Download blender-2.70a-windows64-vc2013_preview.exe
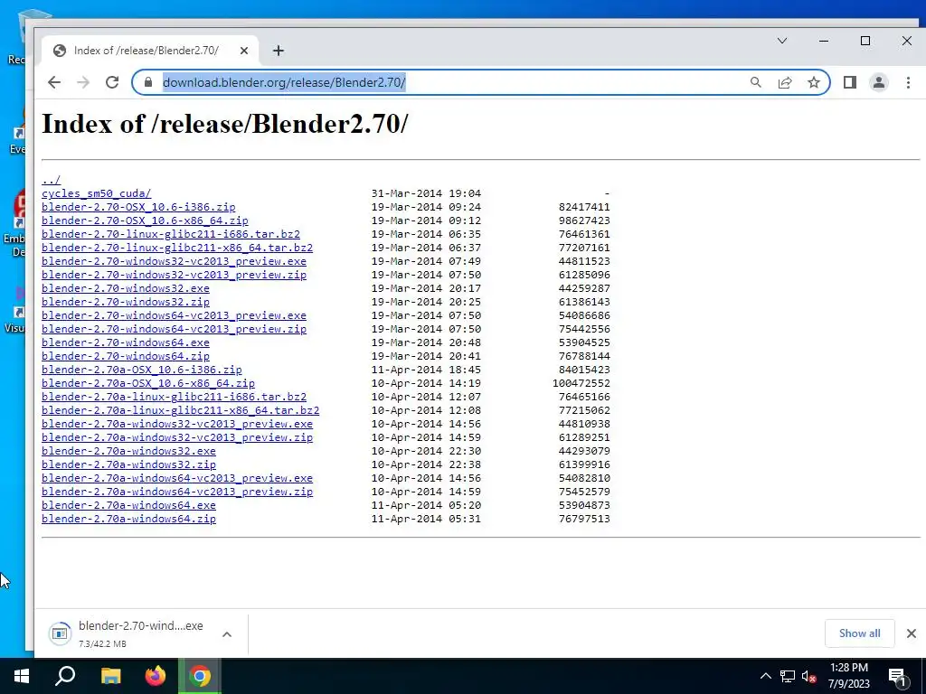The height and width of the screenshot is (694, 926). [x=177, y=478]
